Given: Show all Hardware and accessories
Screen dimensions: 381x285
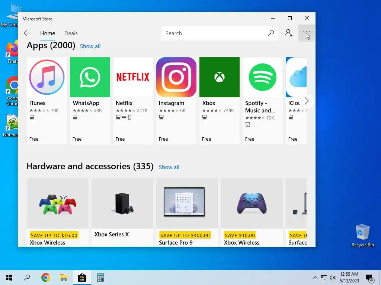Looking at the screenshot, I should pos(169,167).
